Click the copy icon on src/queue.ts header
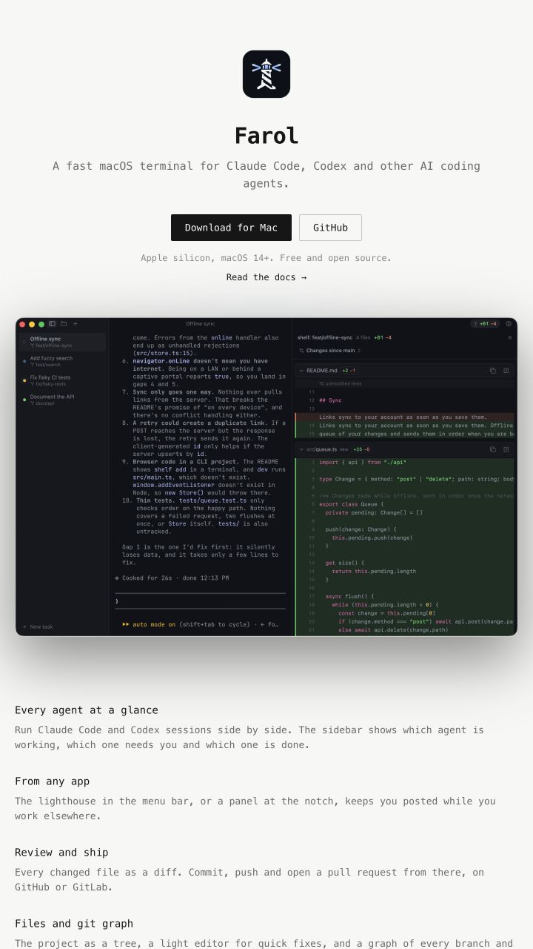Screen dimensions: 533x949 click(492, 449)
